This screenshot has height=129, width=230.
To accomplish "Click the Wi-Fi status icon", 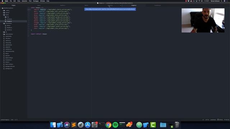I will coord(199,1).
